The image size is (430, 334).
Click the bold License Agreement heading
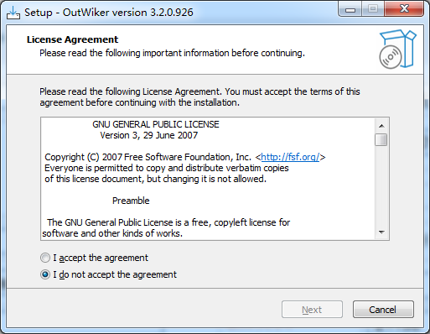point(72,39)
